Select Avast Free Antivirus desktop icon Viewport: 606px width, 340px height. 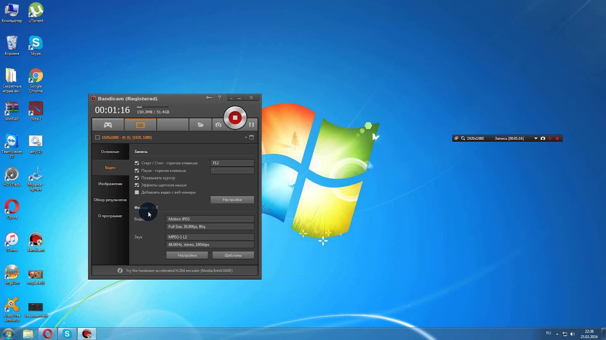[12, 310]
